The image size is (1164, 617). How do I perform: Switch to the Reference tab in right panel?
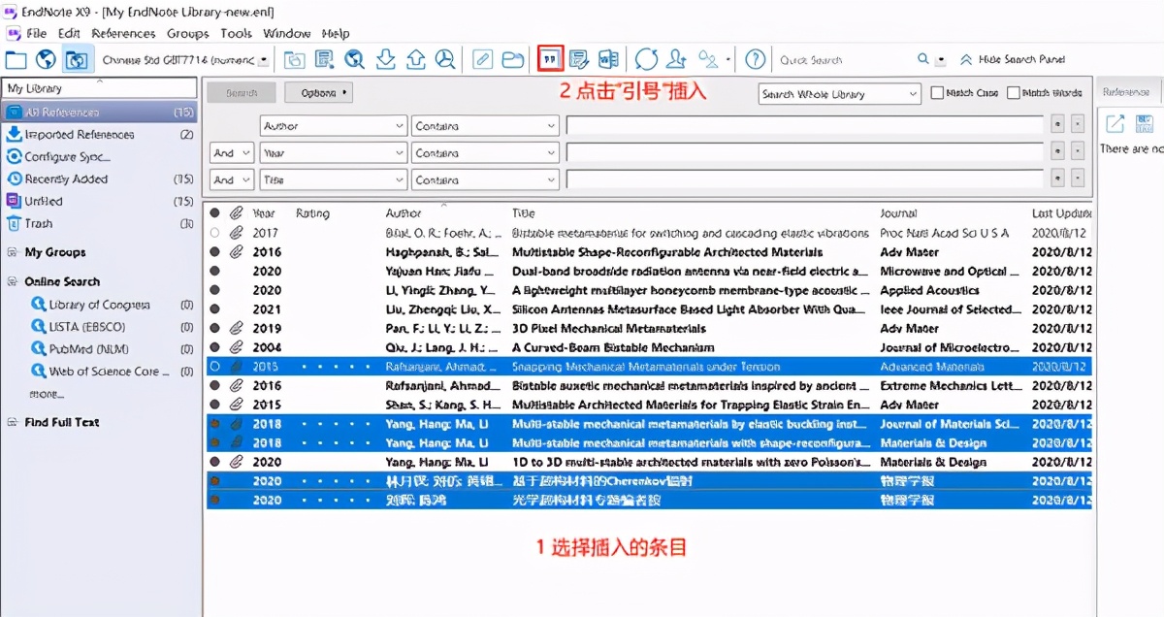click(x=1125, y=92)
